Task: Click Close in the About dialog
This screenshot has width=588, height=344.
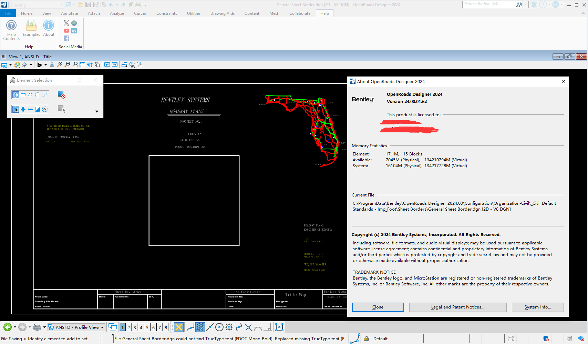Action: click(x=378, y=307)
